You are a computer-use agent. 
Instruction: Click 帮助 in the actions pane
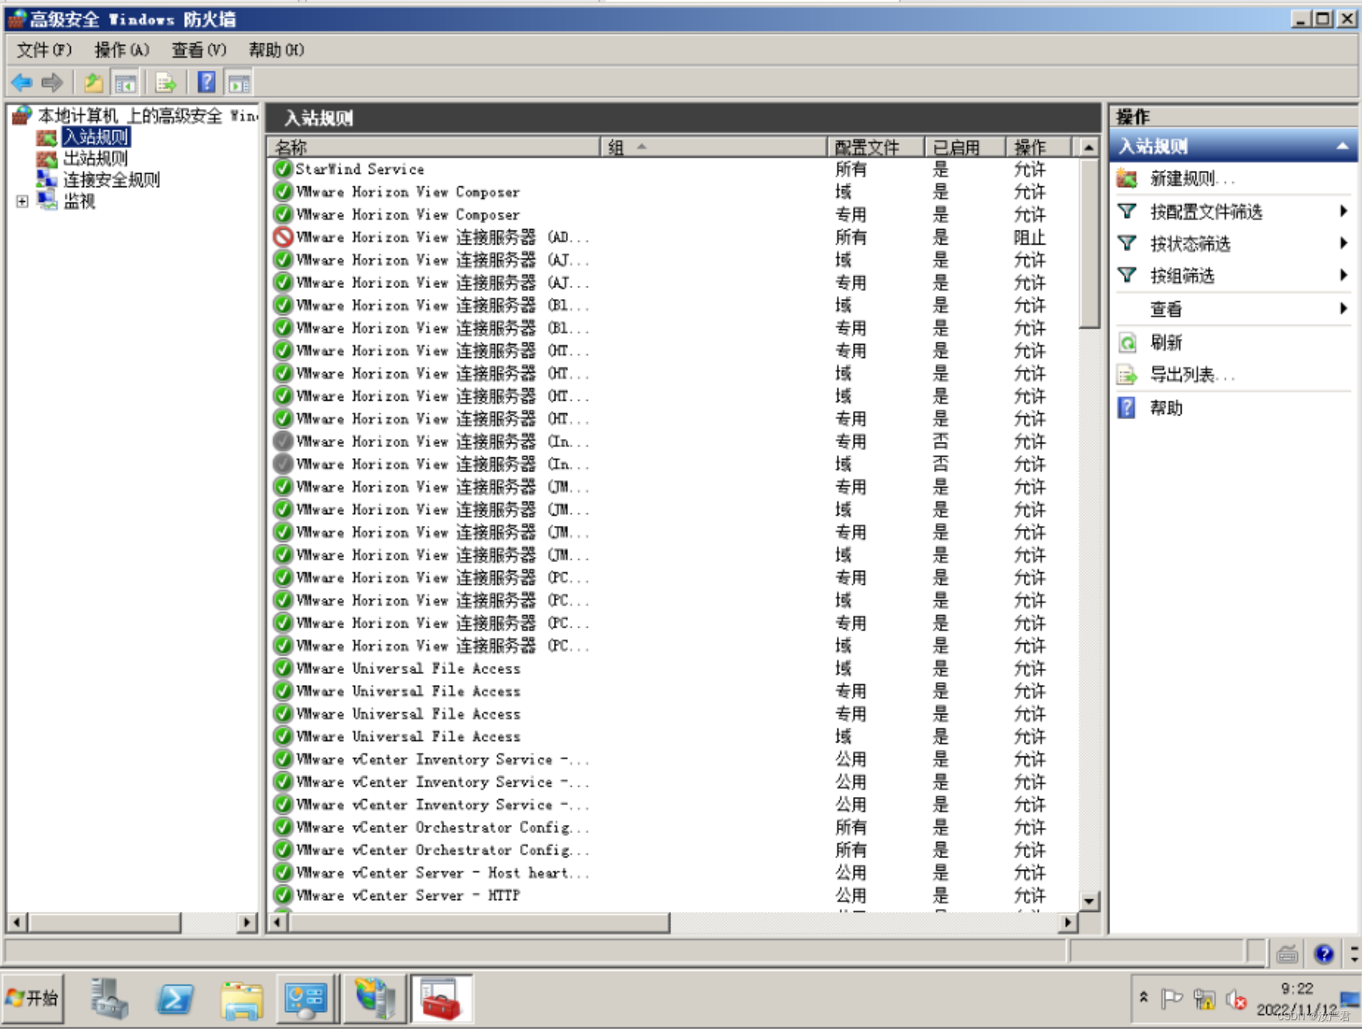[x=1166, y=408]
